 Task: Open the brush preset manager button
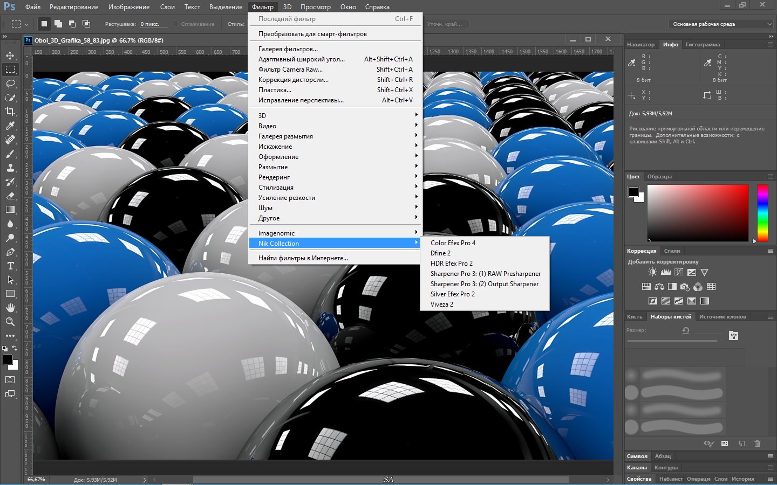click(x=725, y=444)
